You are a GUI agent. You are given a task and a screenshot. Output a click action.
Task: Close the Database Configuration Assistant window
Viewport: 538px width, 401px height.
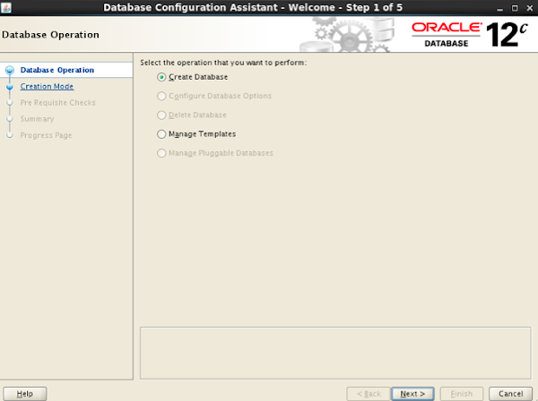coord(530,8)
